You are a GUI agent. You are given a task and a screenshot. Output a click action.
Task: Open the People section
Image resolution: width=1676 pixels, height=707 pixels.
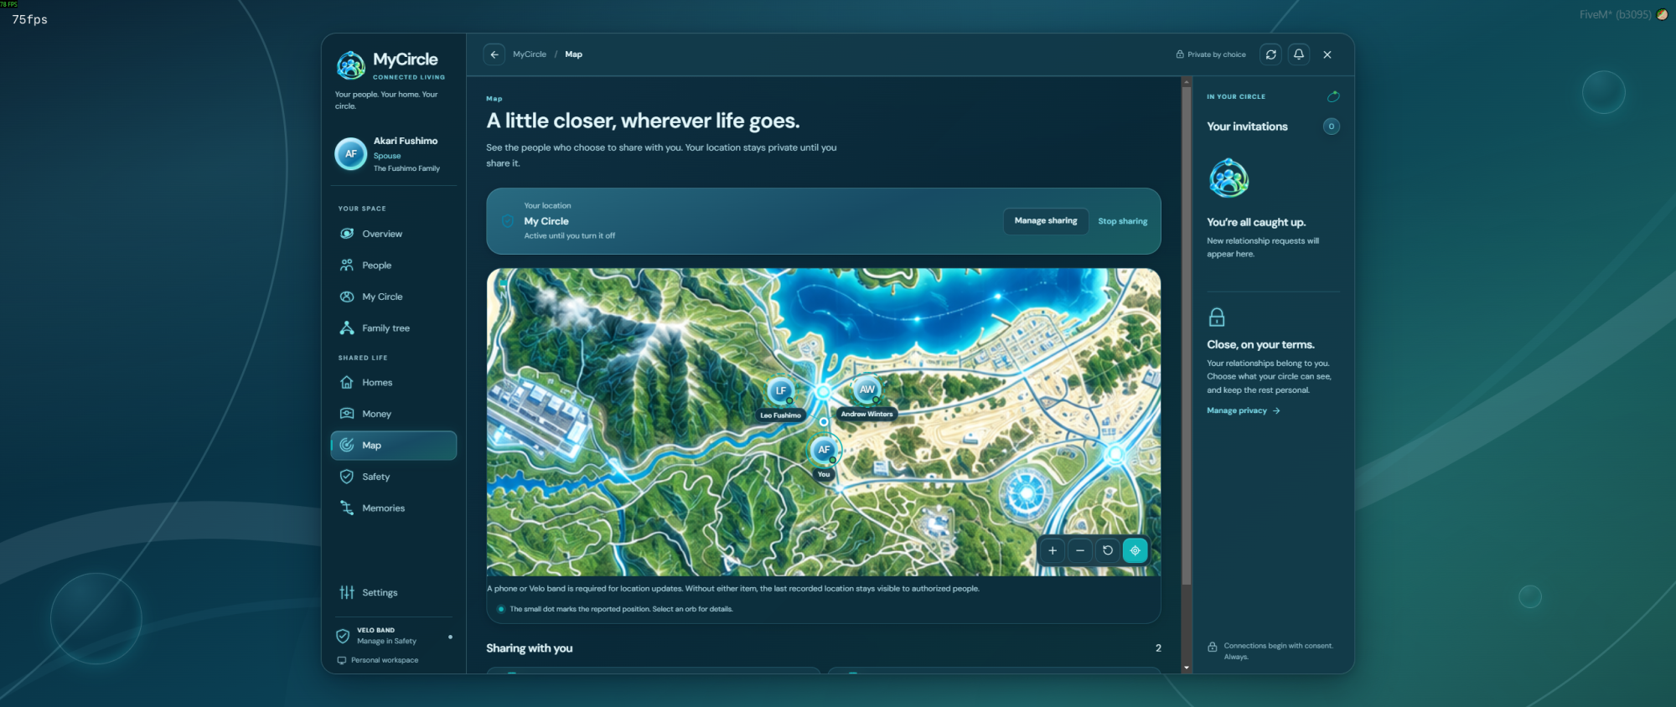click(x=393, y=266)
